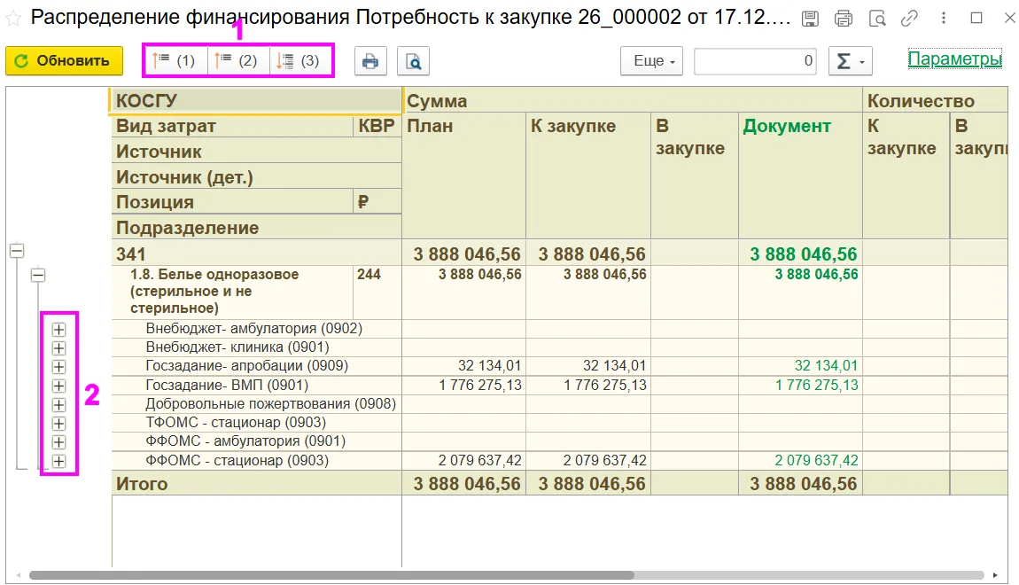Select the КВР value 244 cell
Screen dimensions: 1019x585
(x=377, y=292)
